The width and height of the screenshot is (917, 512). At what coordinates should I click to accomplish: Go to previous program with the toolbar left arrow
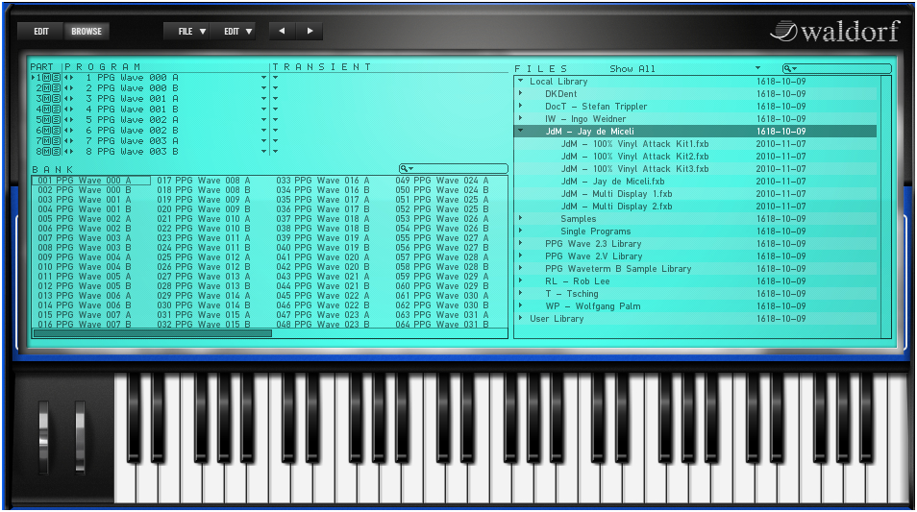tap(282, 31)
